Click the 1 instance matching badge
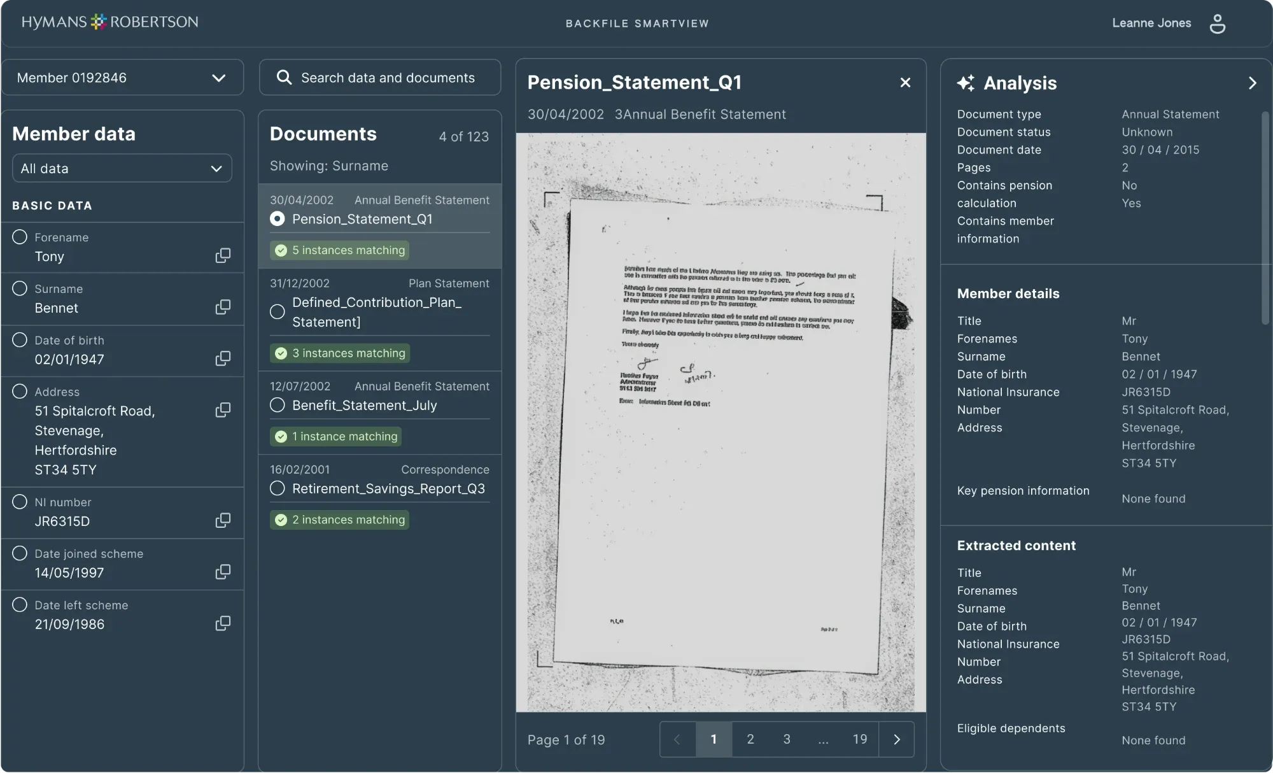This screenshot has height=773, width=1273. 335,437
